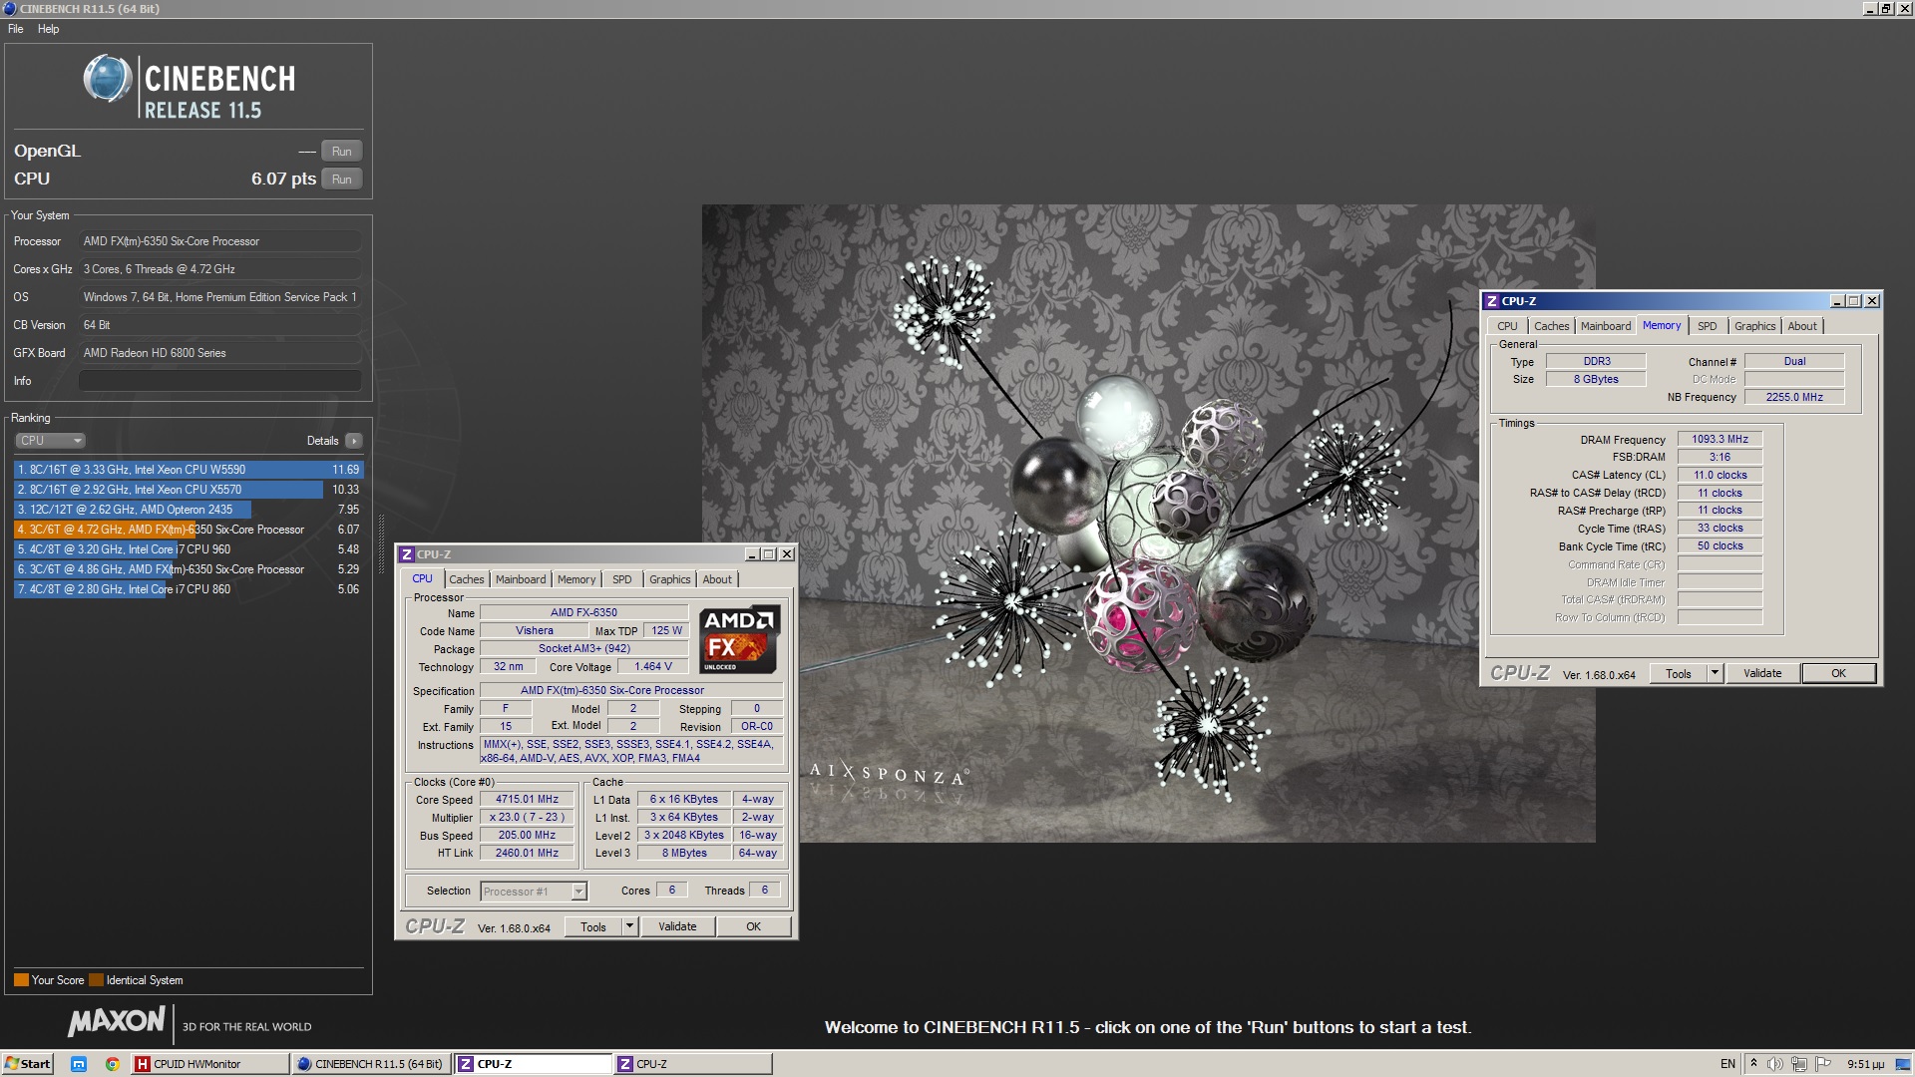Click Validate in CPU-Z Memory window

point(1762,674)
